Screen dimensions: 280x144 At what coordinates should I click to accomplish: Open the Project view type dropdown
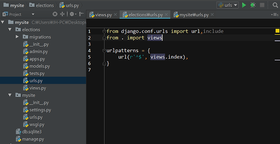33,14
